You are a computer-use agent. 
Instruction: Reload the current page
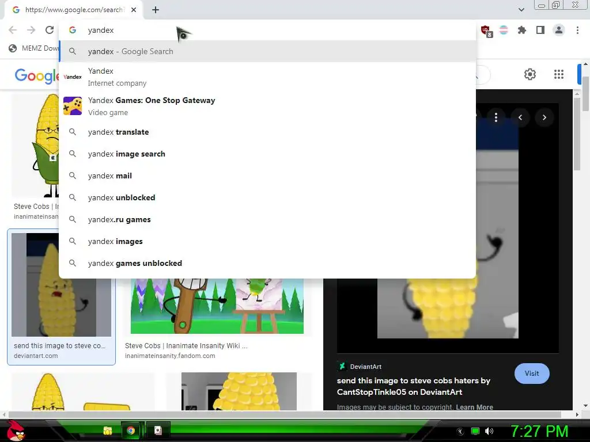[x=50, y=30]
